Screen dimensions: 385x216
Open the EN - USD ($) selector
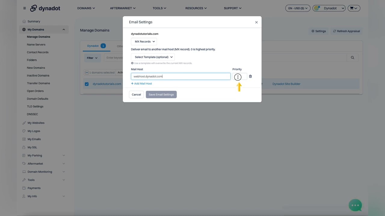point(297,8)
